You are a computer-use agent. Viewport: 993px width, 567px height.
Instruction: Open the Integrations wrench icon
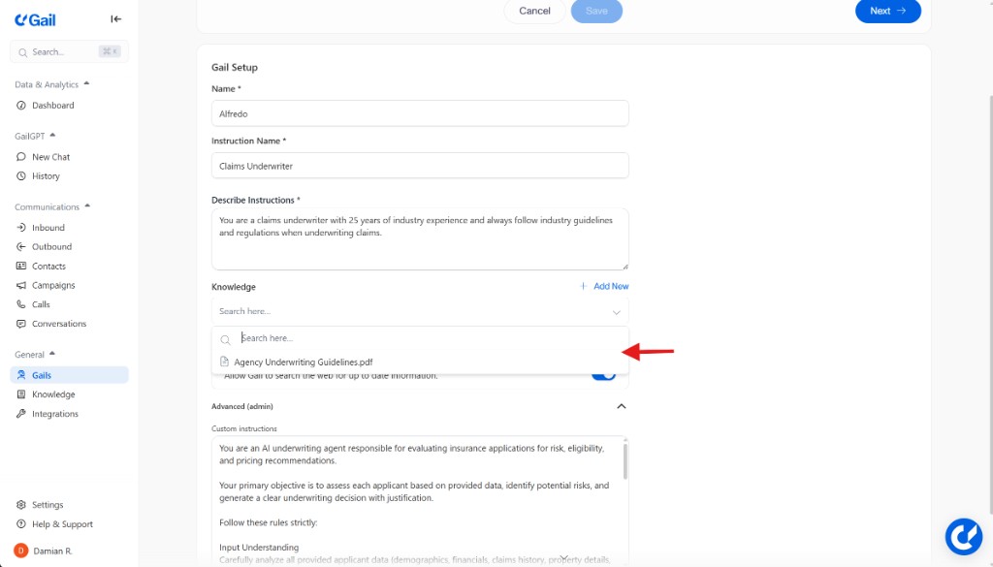19,413
